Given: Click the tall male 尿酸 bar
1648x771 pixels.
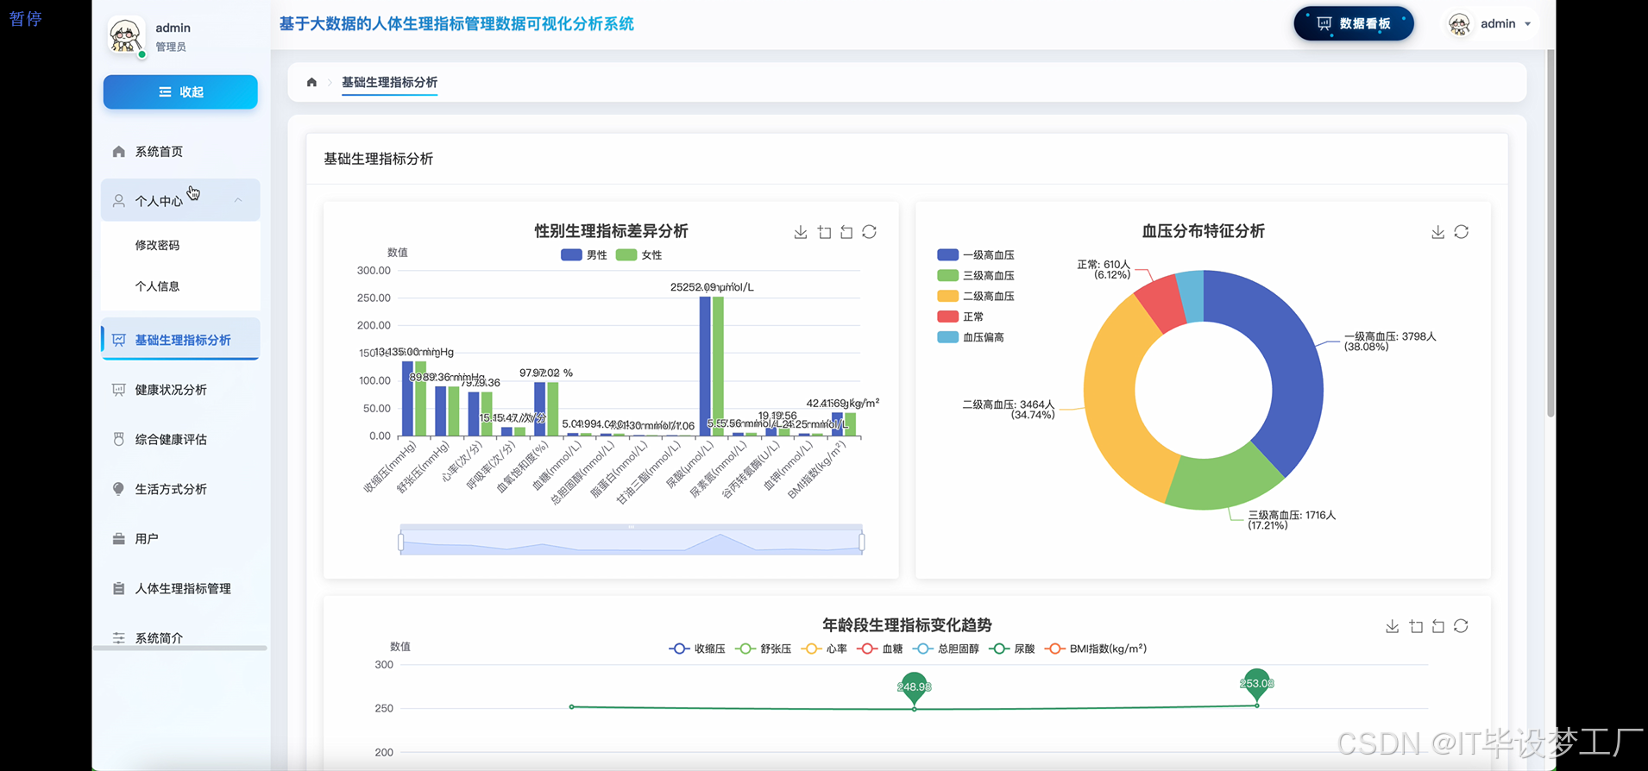Looking at the screenshot, I should pos(705,367).
